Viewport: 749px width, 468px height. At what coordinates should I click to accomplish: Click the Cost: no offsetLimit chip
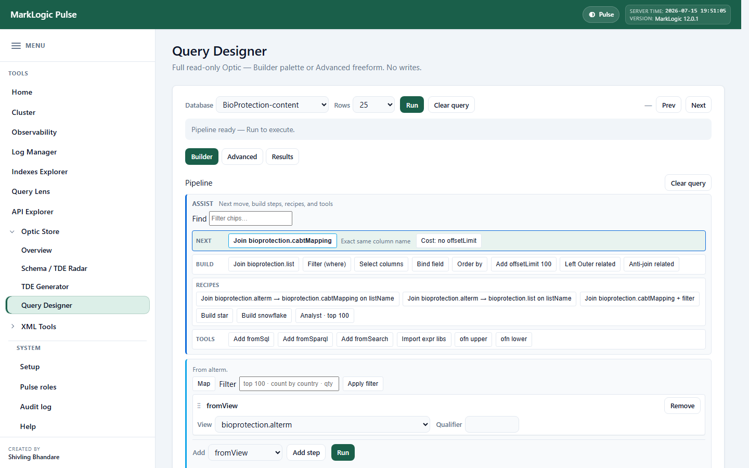pyautogui.click(x=449, y=241)
